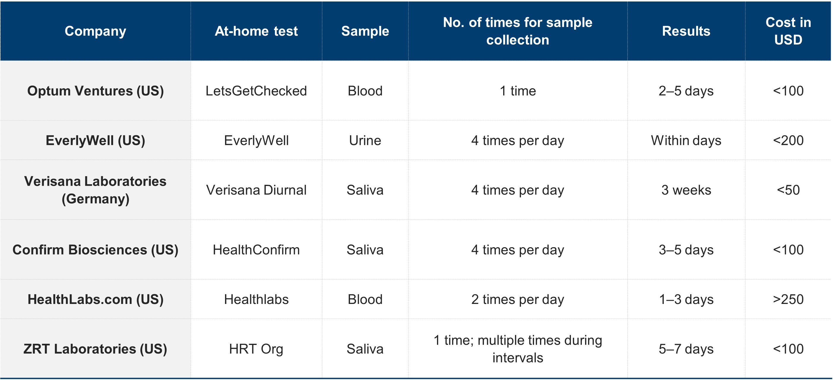The width and height of the screenshot is (833, 380).
Task: Select the 3 weeks results cell
Action: [x=686, y=190]
